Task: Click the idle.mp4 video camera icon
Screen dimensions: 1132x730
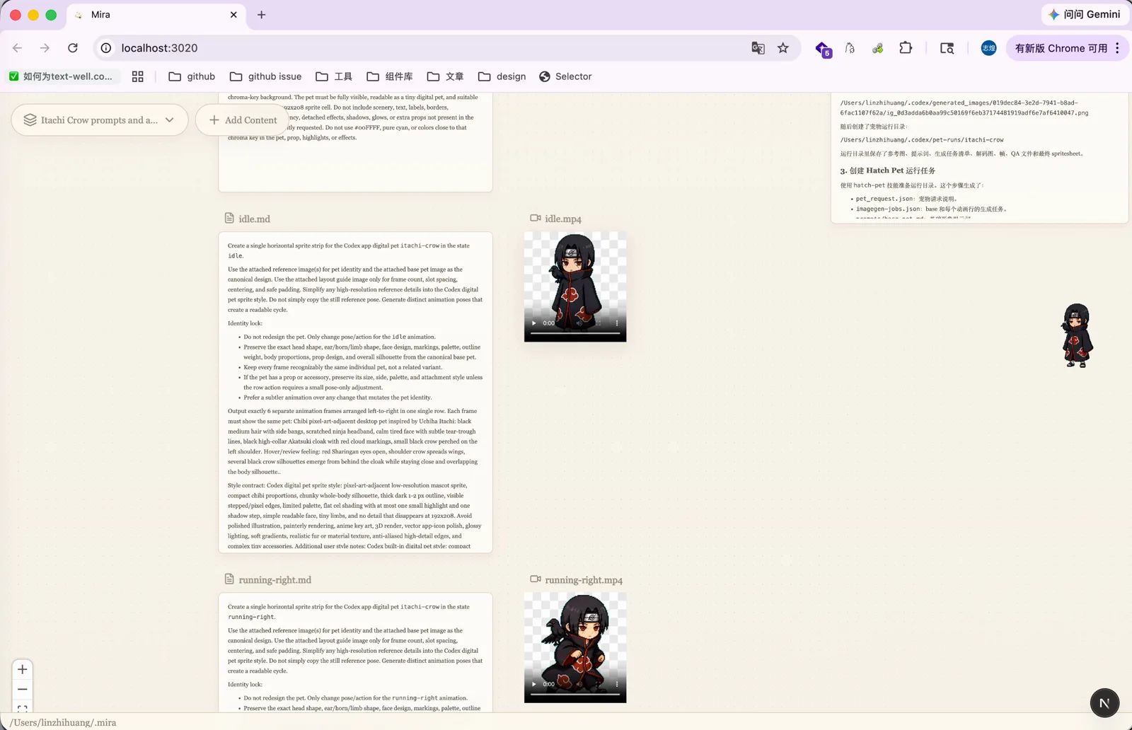Action: coord(536,218)
